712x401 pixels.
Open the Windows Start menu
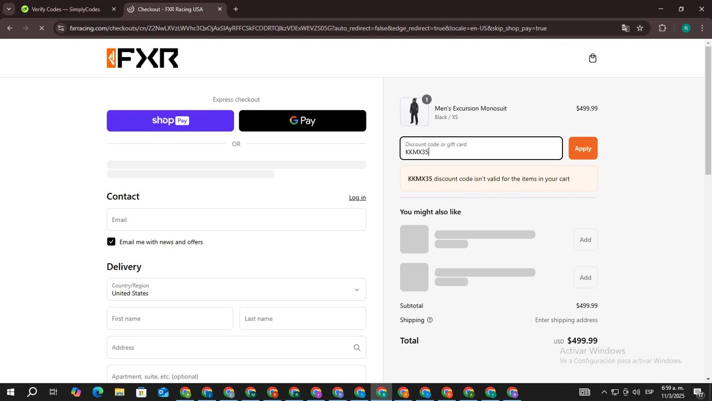10,392
